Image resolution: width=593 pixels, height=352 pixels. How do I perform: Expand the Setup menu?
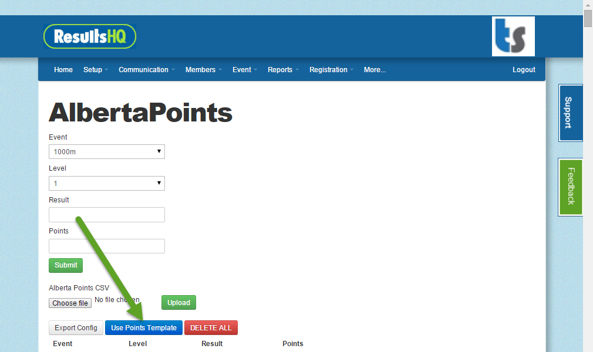point(96,70)
